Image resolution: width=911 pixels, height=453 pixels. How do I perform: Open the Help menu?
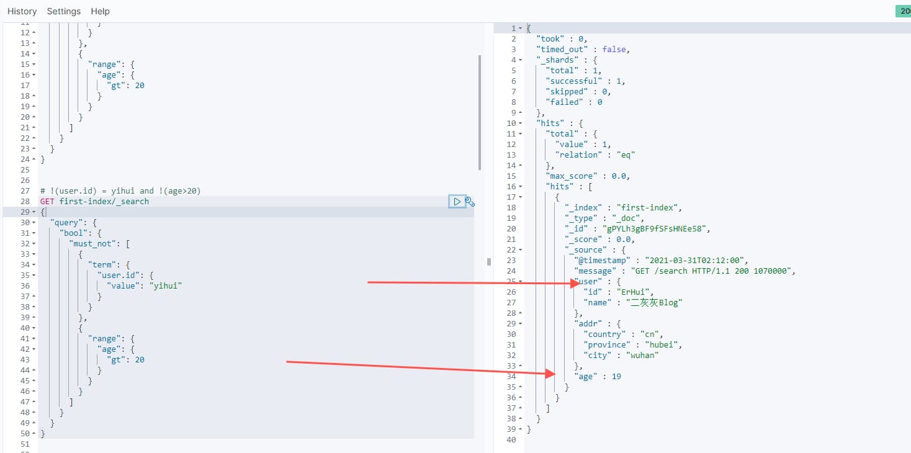pos(100,11)
